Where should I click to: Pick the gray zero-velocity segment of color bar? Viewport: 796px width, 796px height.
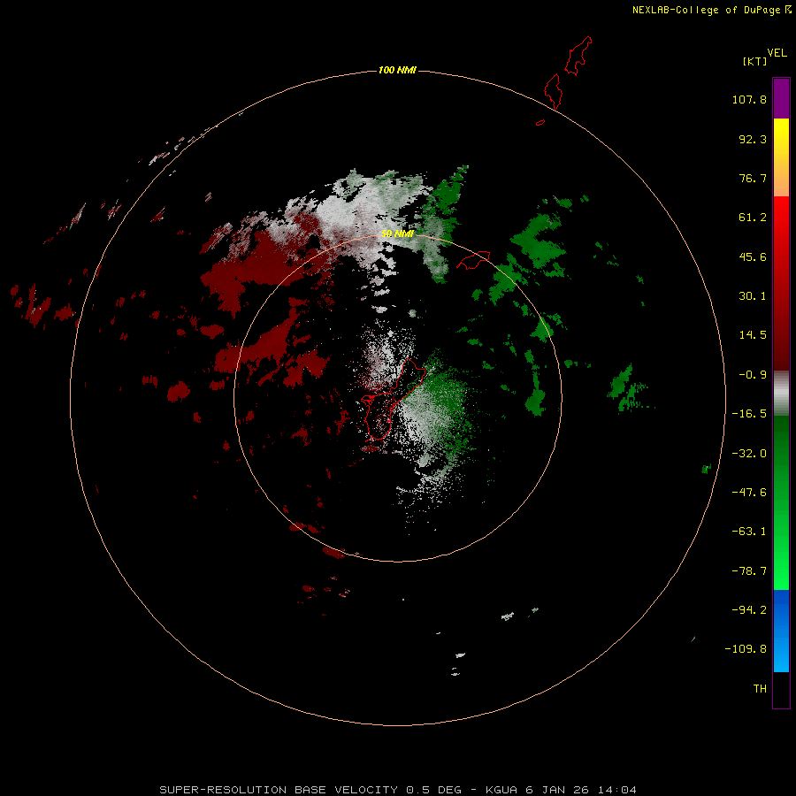[781, 394]
